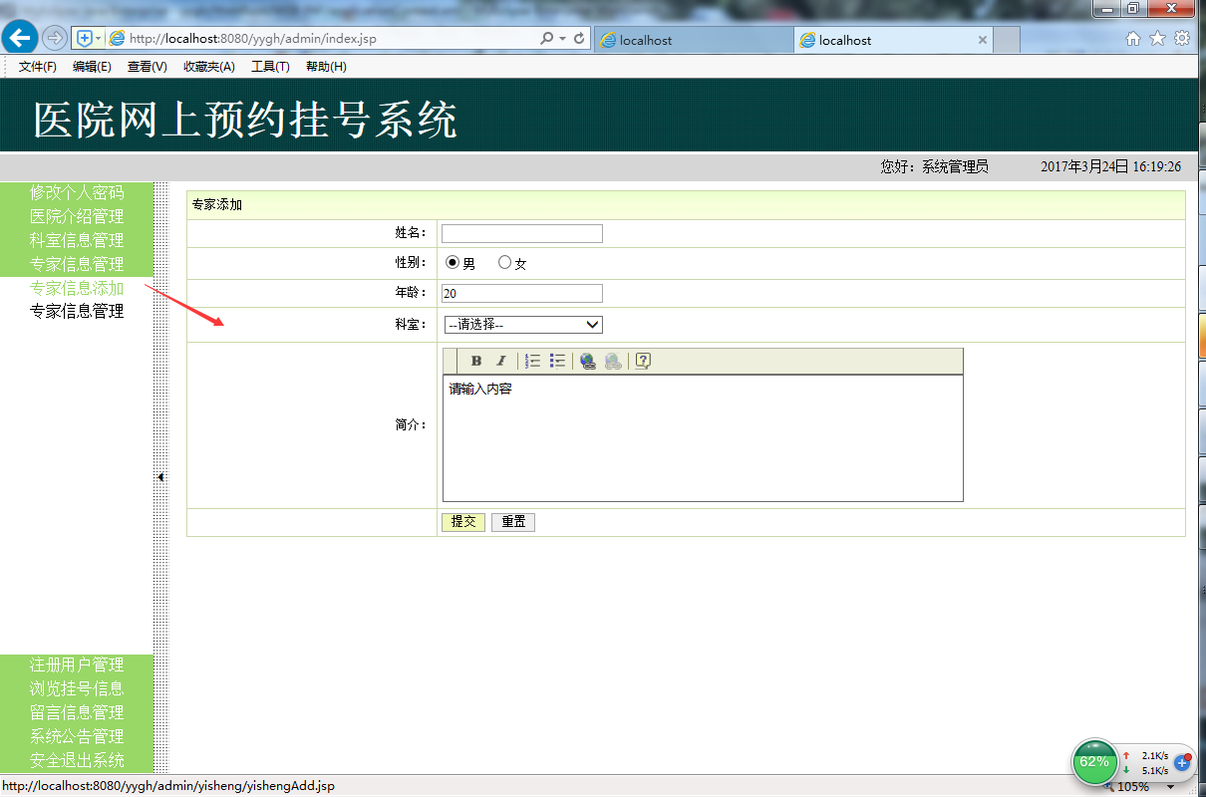The image size is (1206, 797).
Task: Go forward with the browser forward arrow
Action: click(54, 39)
